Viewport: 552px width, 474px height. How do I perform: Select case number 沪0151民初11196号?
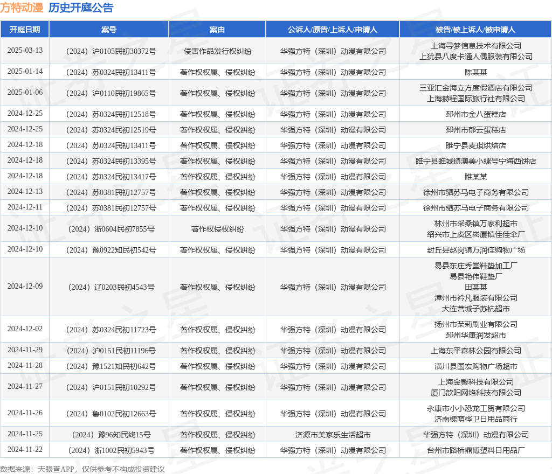(111, 351)
